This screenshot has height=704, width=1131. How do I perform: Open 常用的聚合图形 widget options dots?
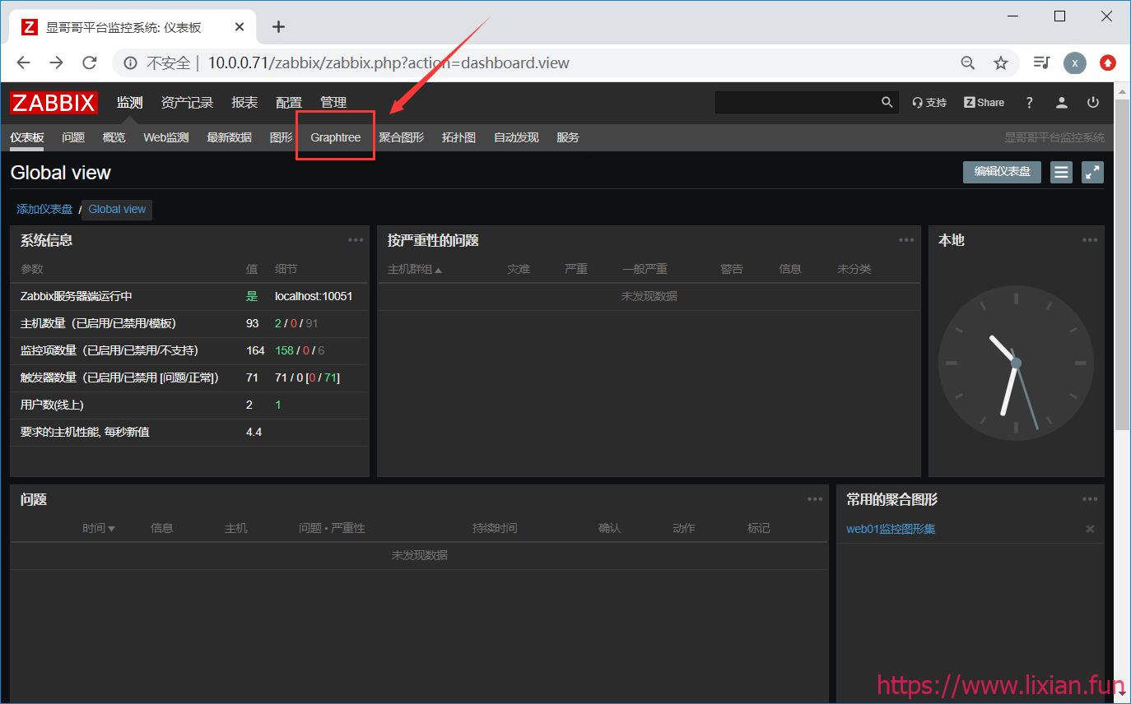pyautogui.click(x=1090, y=499)
